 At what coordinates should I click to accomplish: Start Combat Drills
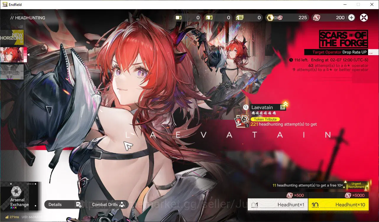(108, 205)
